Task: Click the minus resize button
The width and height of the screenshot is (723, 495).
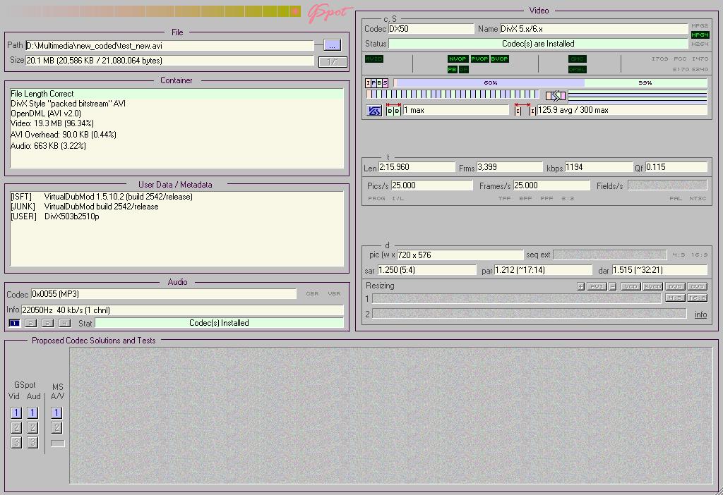Action: 612,286
